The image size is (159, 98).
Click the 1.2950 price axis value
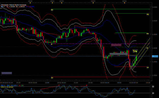tap(155, 62)
